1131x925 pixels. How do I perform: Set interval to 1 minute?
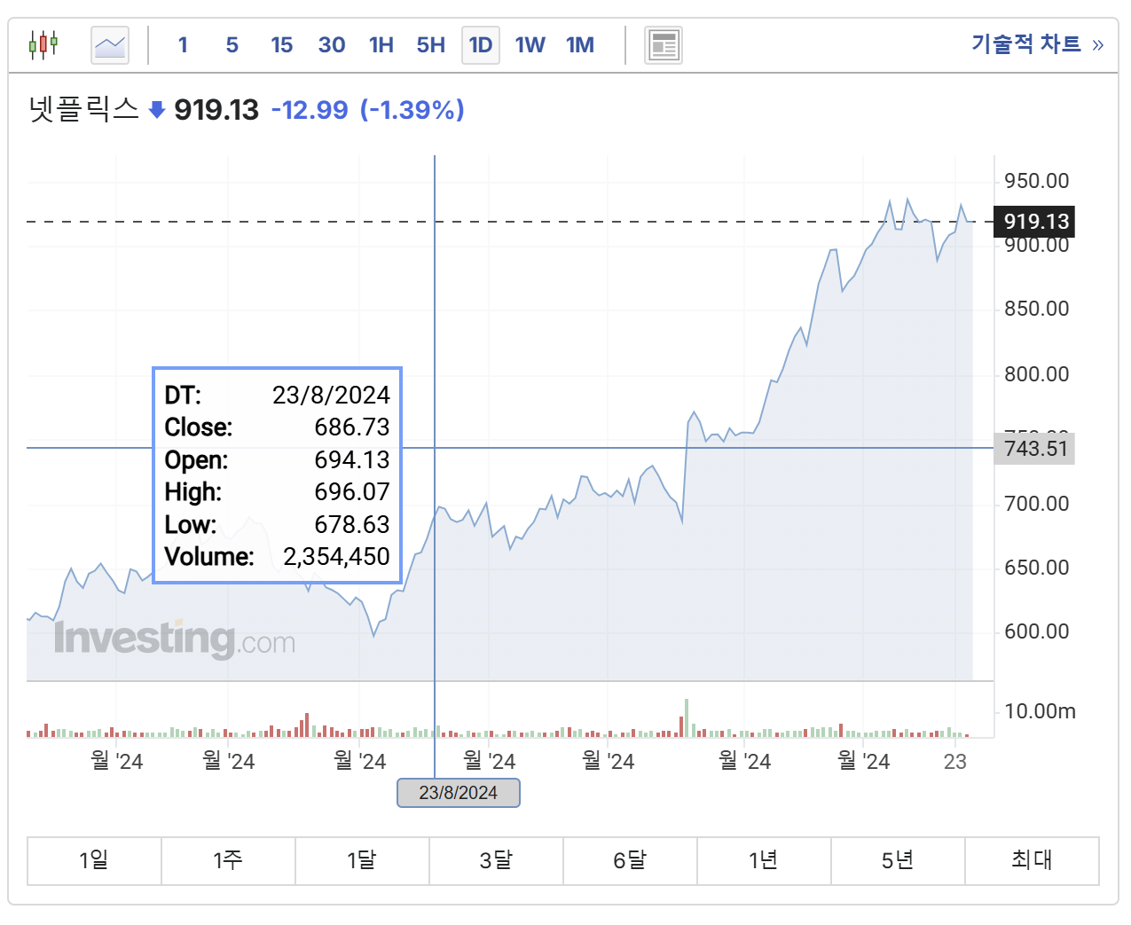click(183, 44)
